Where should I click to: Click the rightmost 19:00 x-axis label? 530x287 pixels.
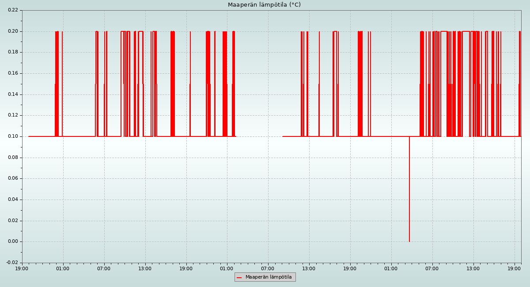pos(514,268)
